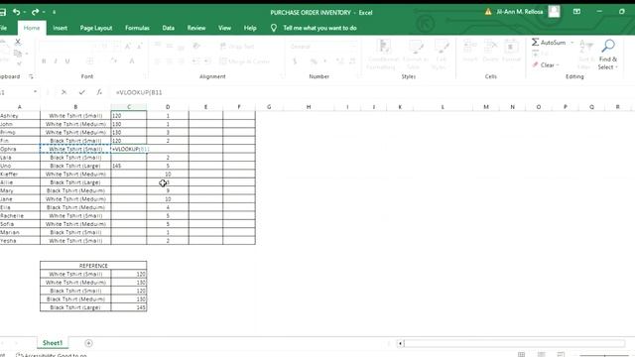Open Format as Table gallery
635x357 pixels.
415,55
